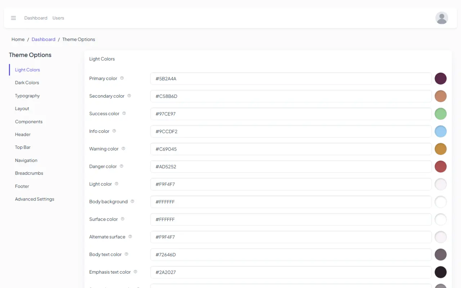Show help for Info color

click(114, 131)
